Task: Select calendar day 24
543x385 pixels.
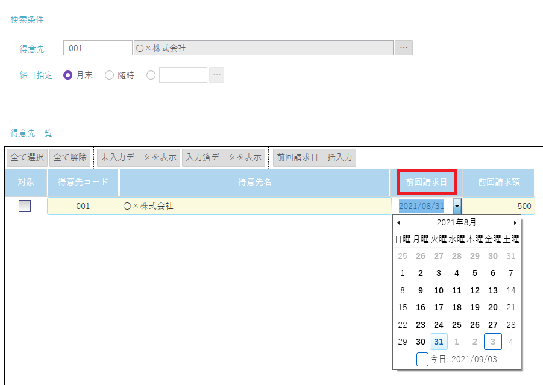Action: coord(439,325)
